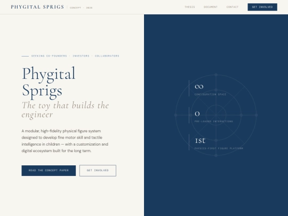Click the word 'Collaborators' in the tagline

pos(107,56)
